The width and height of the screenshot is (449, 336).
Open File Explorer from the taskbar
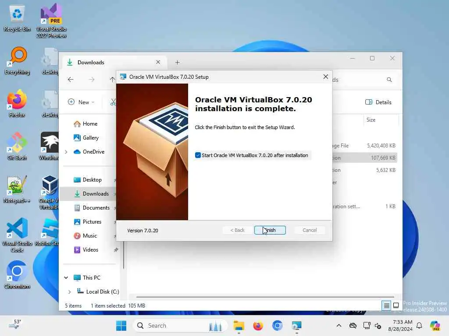239,325
